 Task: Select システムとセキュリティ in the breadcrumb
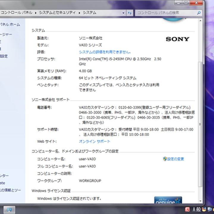(57, 12)
